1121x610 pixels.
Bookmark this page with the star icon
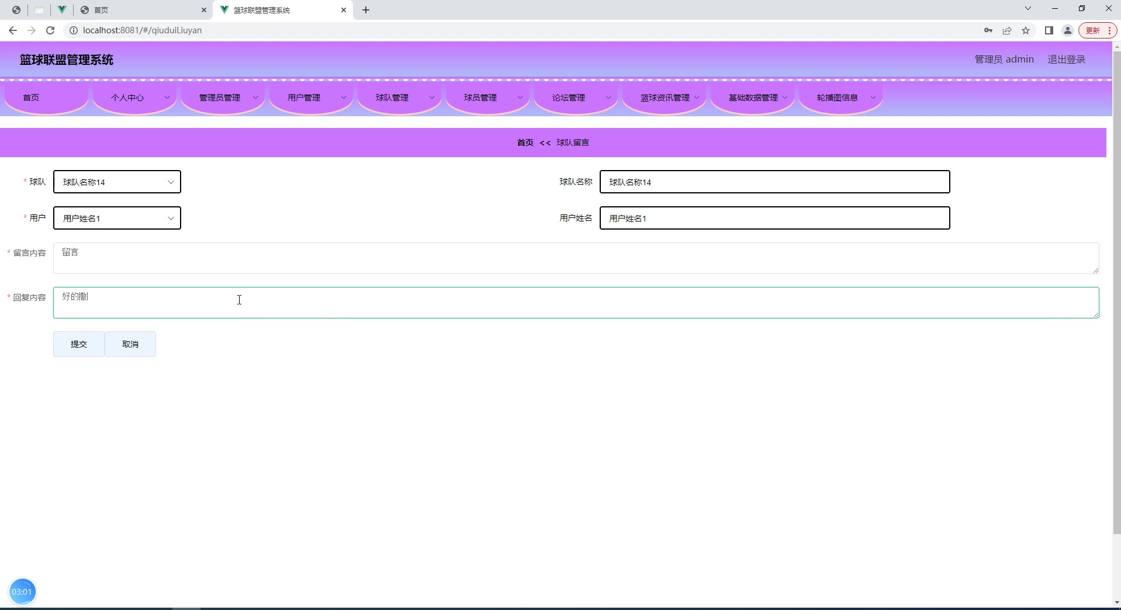(1026, 30)
